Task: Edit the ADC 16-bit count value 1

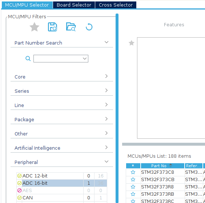Action: 89,183
